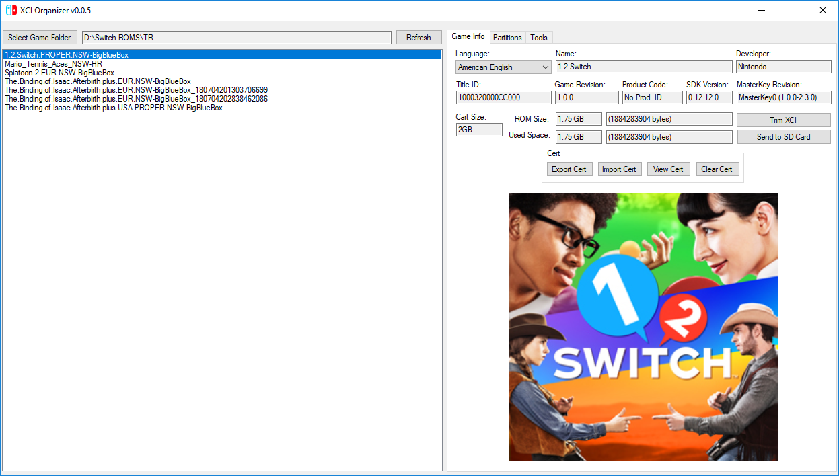The height and width of the screenshot is (476, 839).
Task: Switch to the Partitions tab
Action: click(507, 38)
